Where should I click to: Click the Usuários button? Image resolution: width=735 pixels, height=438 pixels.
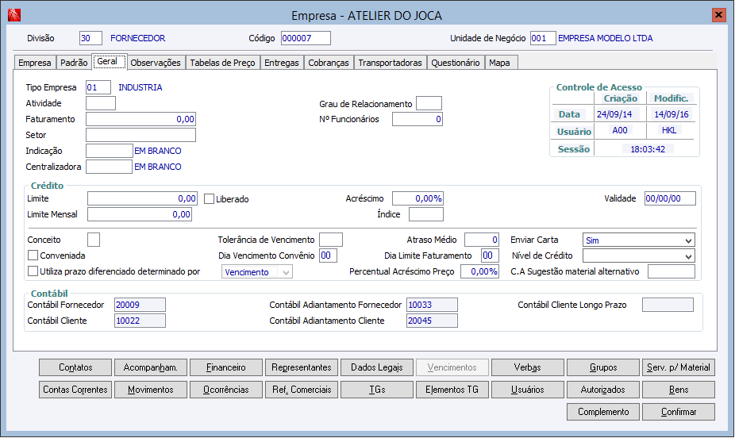click(528, 390)
